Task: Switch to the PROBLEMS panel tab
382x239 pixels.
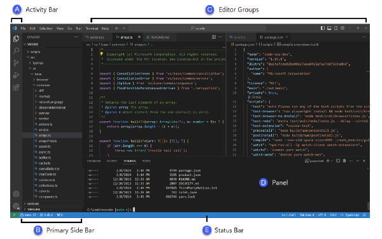Action: pyautogui.click(x=94, y=161)
